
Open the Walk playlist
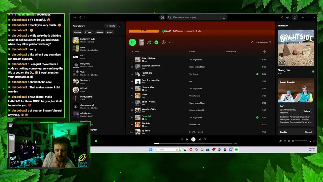pos(97,73)
